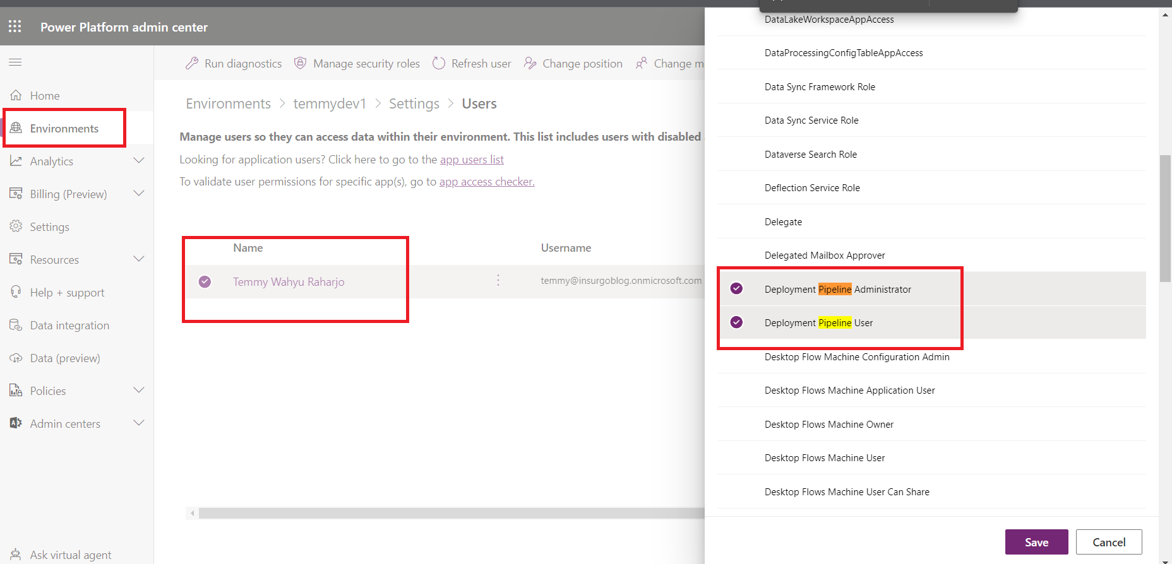Select the Data Sync Service Role
This screenshot has width=1172, height=564.
[x=931, y=120]
